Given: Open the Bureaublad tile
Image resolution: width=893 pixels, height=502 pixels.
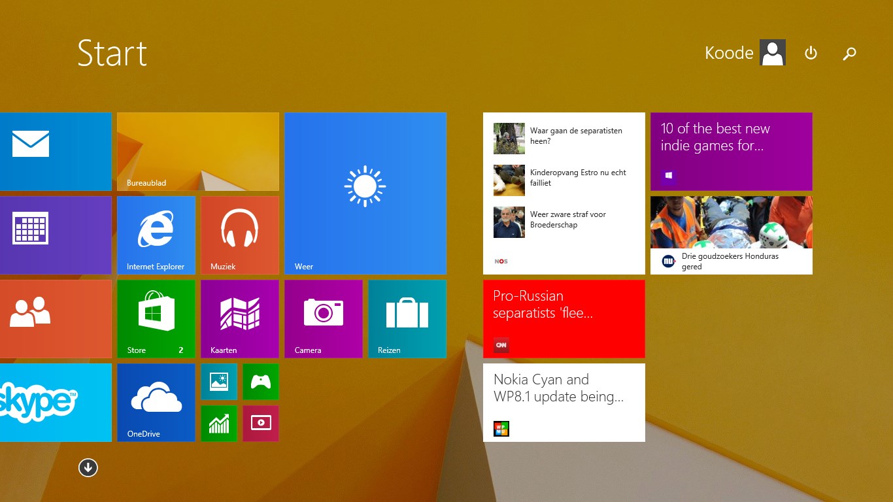Looking at the screenshot, I should (197, 150).
